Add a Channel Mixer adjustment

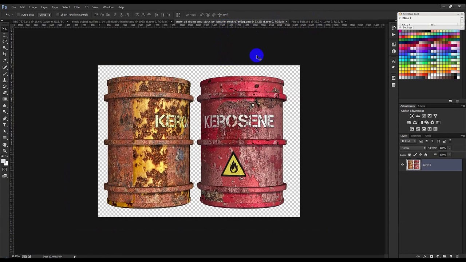433,123
